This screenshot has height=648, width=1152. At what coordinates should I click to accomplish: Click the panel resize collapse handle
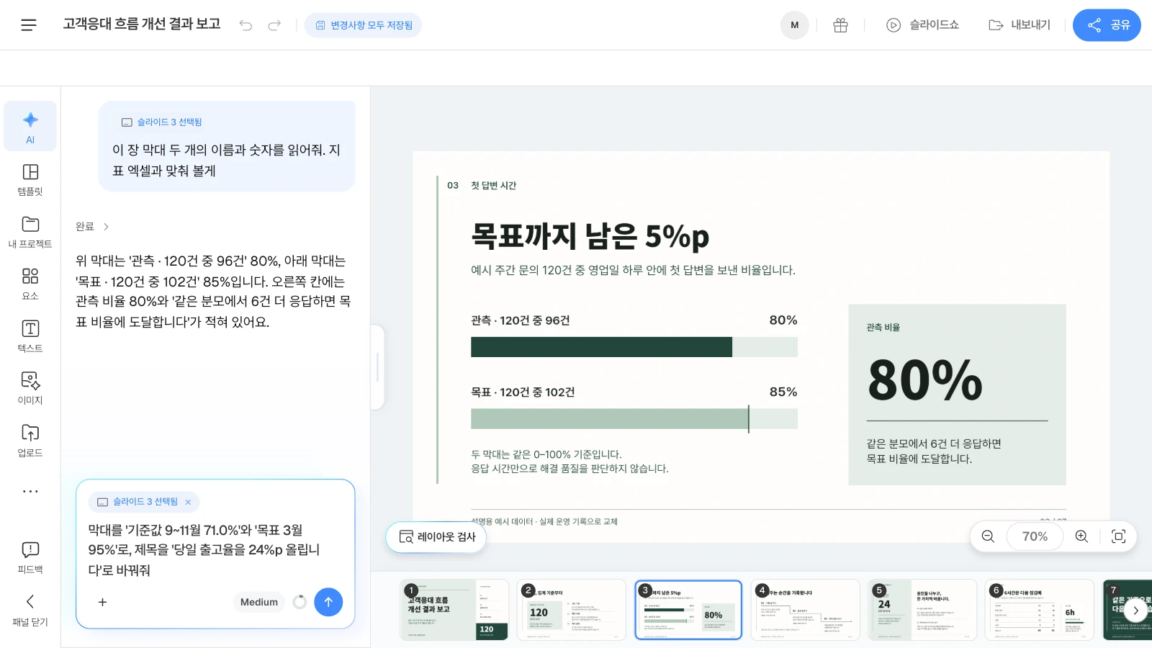377,367
